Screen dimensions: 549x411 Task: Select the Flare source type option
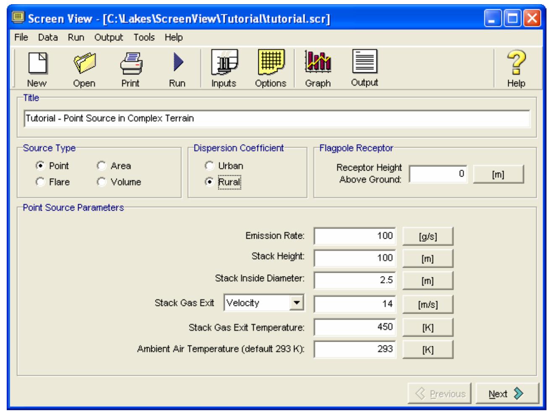click(x=40, y=182)
